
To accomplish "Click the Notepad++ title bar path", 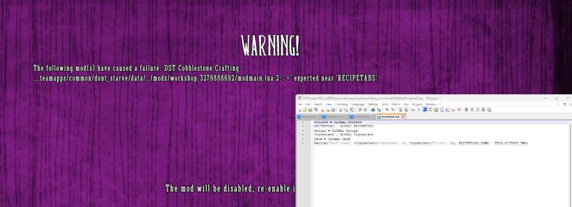I will click(x=373, y=98).
